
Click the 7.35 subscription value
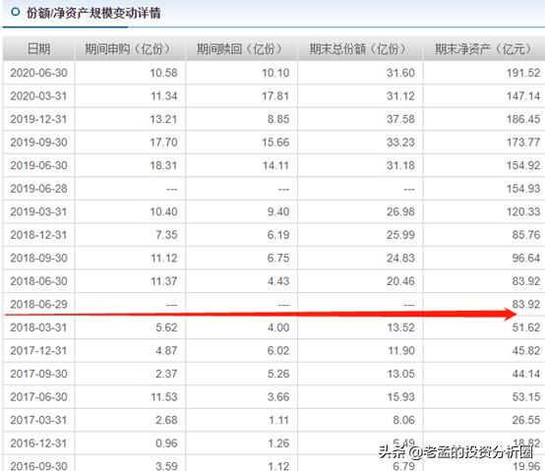[x=166, y=235]
